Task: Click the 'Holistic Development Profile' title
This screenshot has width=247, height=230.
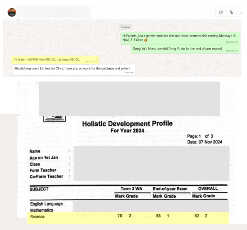Action: pyautogui.click(x=127, y=124)
